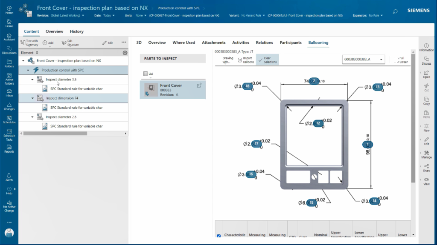
Task: Open the Help menu icon
Action: coord(9,191)
